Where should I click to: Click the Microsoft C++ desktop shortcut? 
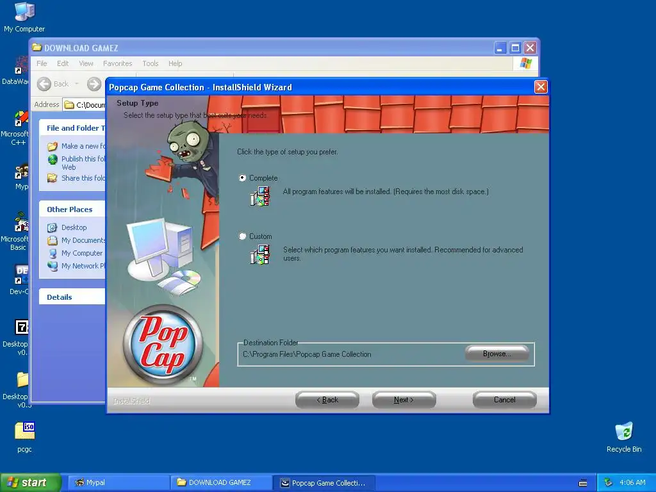21,119
